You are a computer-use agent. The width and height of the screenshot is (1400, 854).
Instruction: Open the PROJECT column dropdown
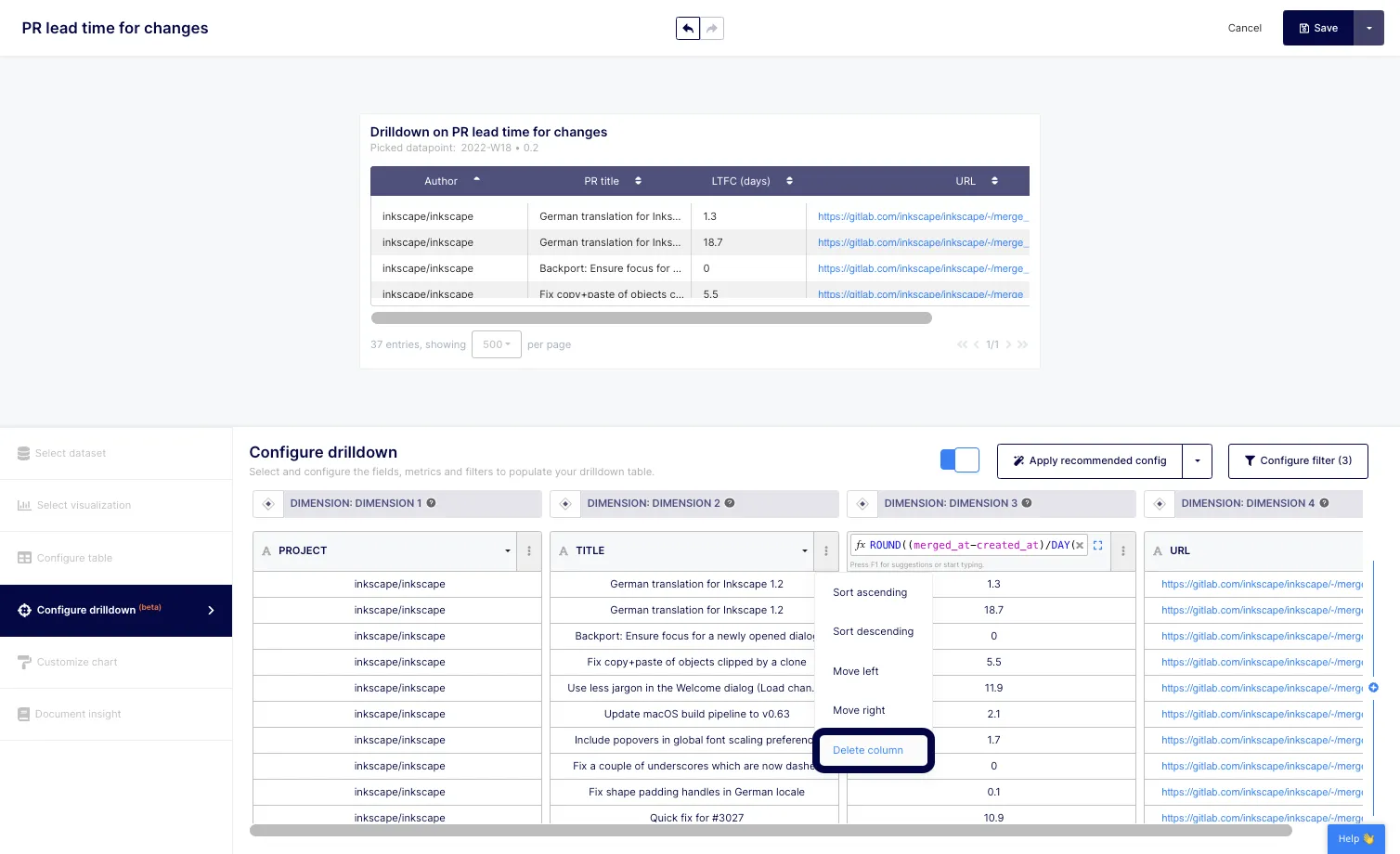click(x=507, y=550)
